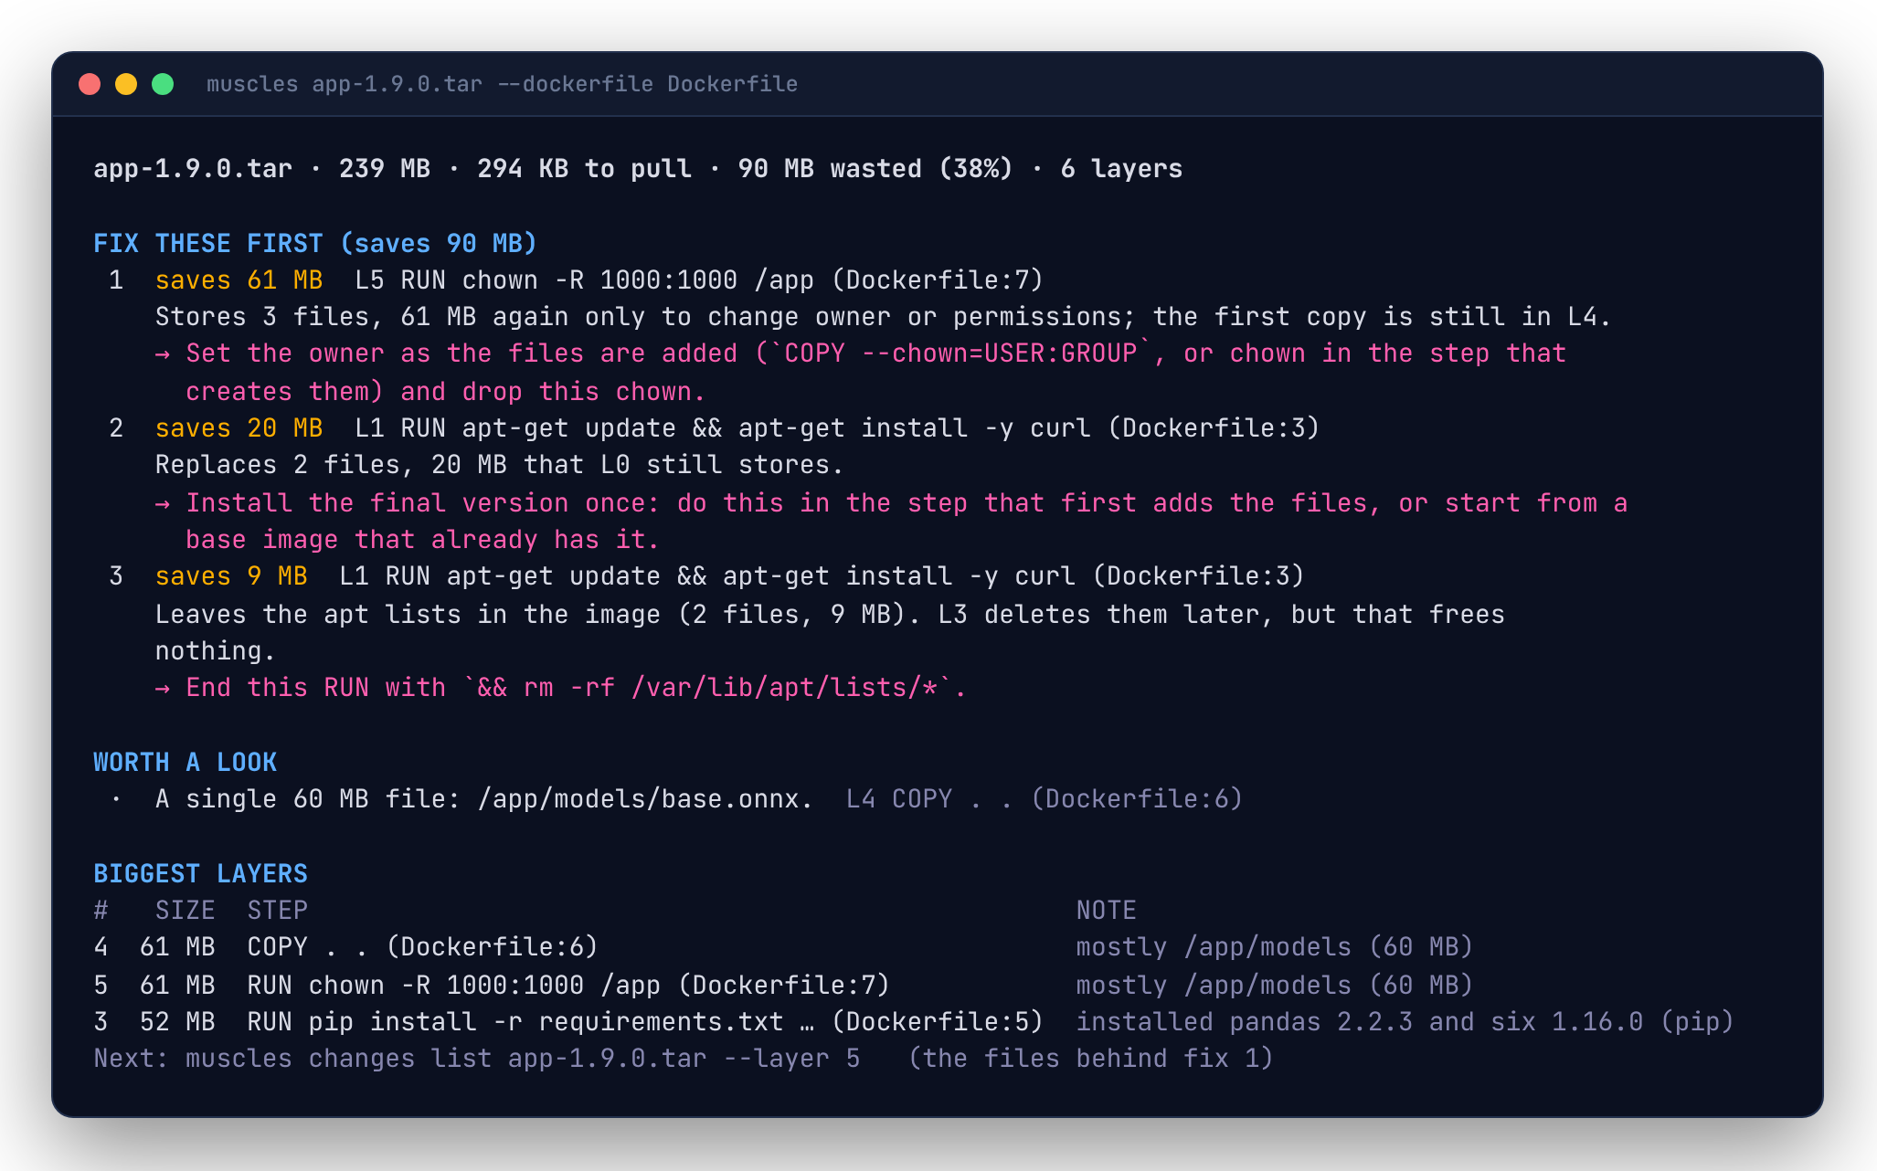Viewport: 1877px width, 1171px height.
Task: Click the line 'Stores 3 files, 61 MB again'
Action: click(x=883, y=317)
